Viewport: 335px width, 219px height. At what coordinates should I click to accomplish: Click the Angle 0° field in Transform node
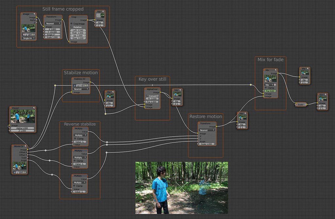tap(53, 35)
